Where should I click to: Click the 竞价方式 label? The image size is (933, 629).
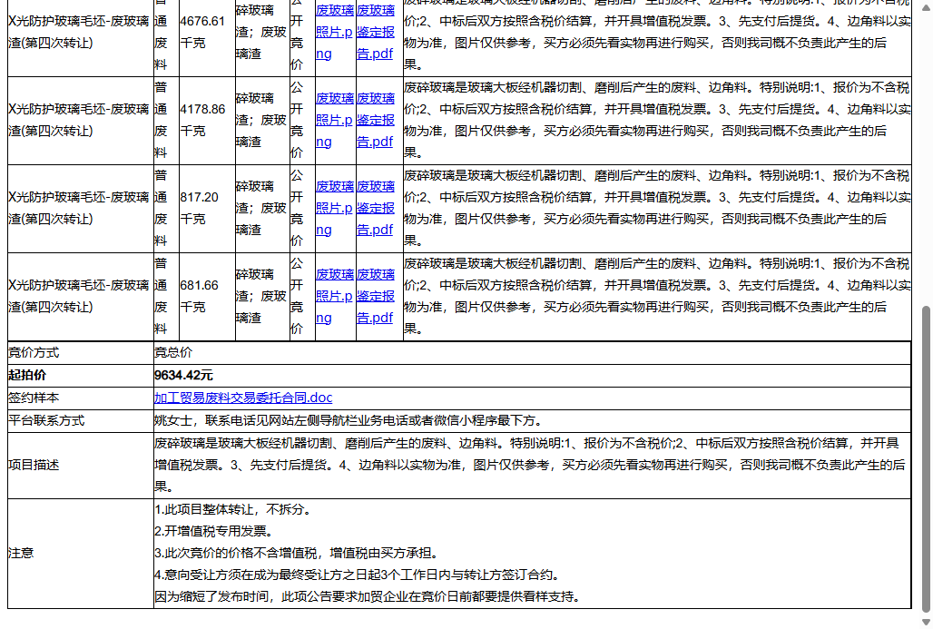pyautogui.click(x=34, y=353)
